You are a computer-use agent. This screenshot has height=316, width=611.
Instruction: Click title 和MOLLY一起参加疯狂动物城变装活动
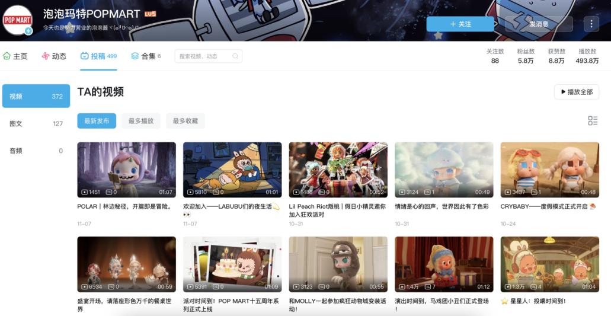[337, 305]
